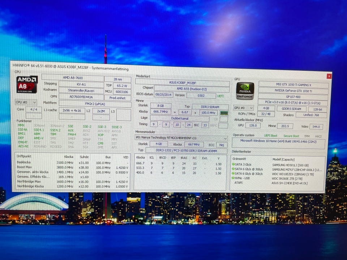347x260 pixels.
Task: Click the 65.2 W TDP value
Action: 122,86
